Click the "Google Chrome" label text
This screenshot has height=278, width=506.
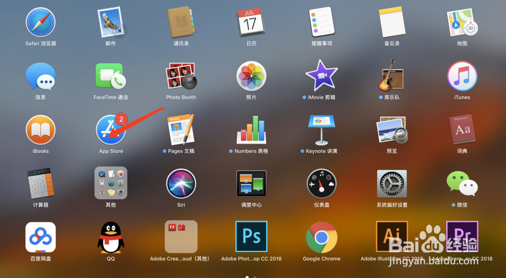tap(321, 259)
